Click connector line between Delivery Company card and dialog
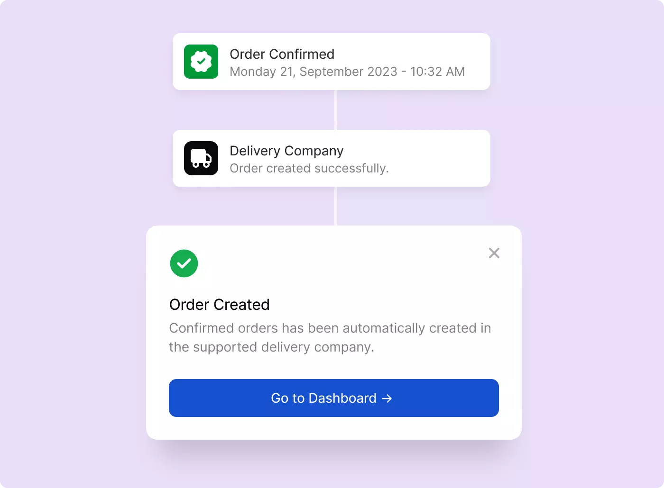This screenshot has width=664, height=488. pos(336,206)
